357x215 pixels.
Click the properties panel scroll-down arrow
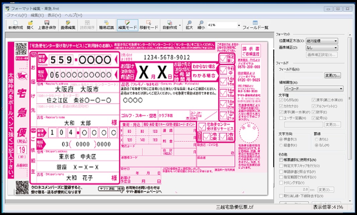[350, 201]
